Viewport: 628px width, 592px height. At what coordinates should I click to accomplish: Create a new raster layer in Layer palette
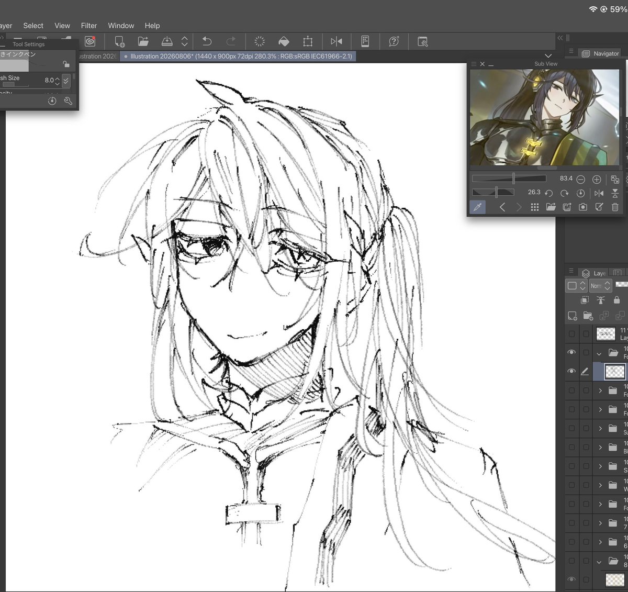572,316
